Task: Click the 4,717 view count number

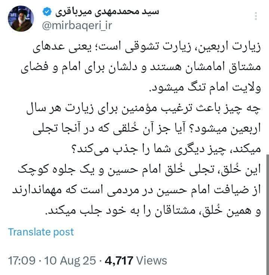Action: click(x=119, y=260)
